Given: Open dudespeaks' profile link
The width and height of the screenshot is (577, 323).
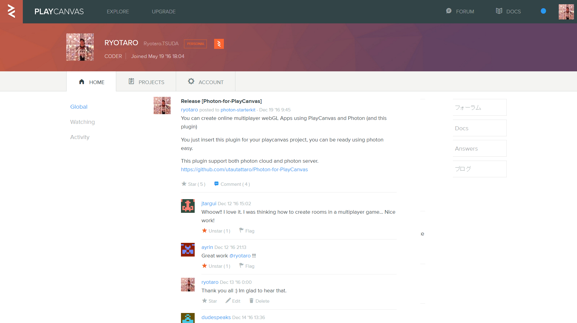Looking at the screenshot, I should 216,317.
